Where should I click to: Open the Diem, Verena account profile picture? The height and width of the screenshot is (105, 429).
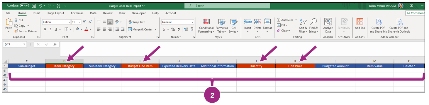pyautogui.click(x=401, y=6)
